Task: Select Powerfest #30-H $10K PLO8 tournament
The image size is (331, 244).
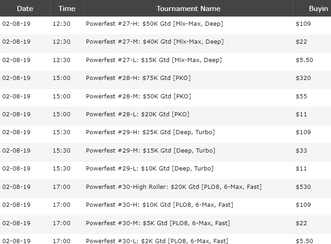Action: click(x=160, y=205)
